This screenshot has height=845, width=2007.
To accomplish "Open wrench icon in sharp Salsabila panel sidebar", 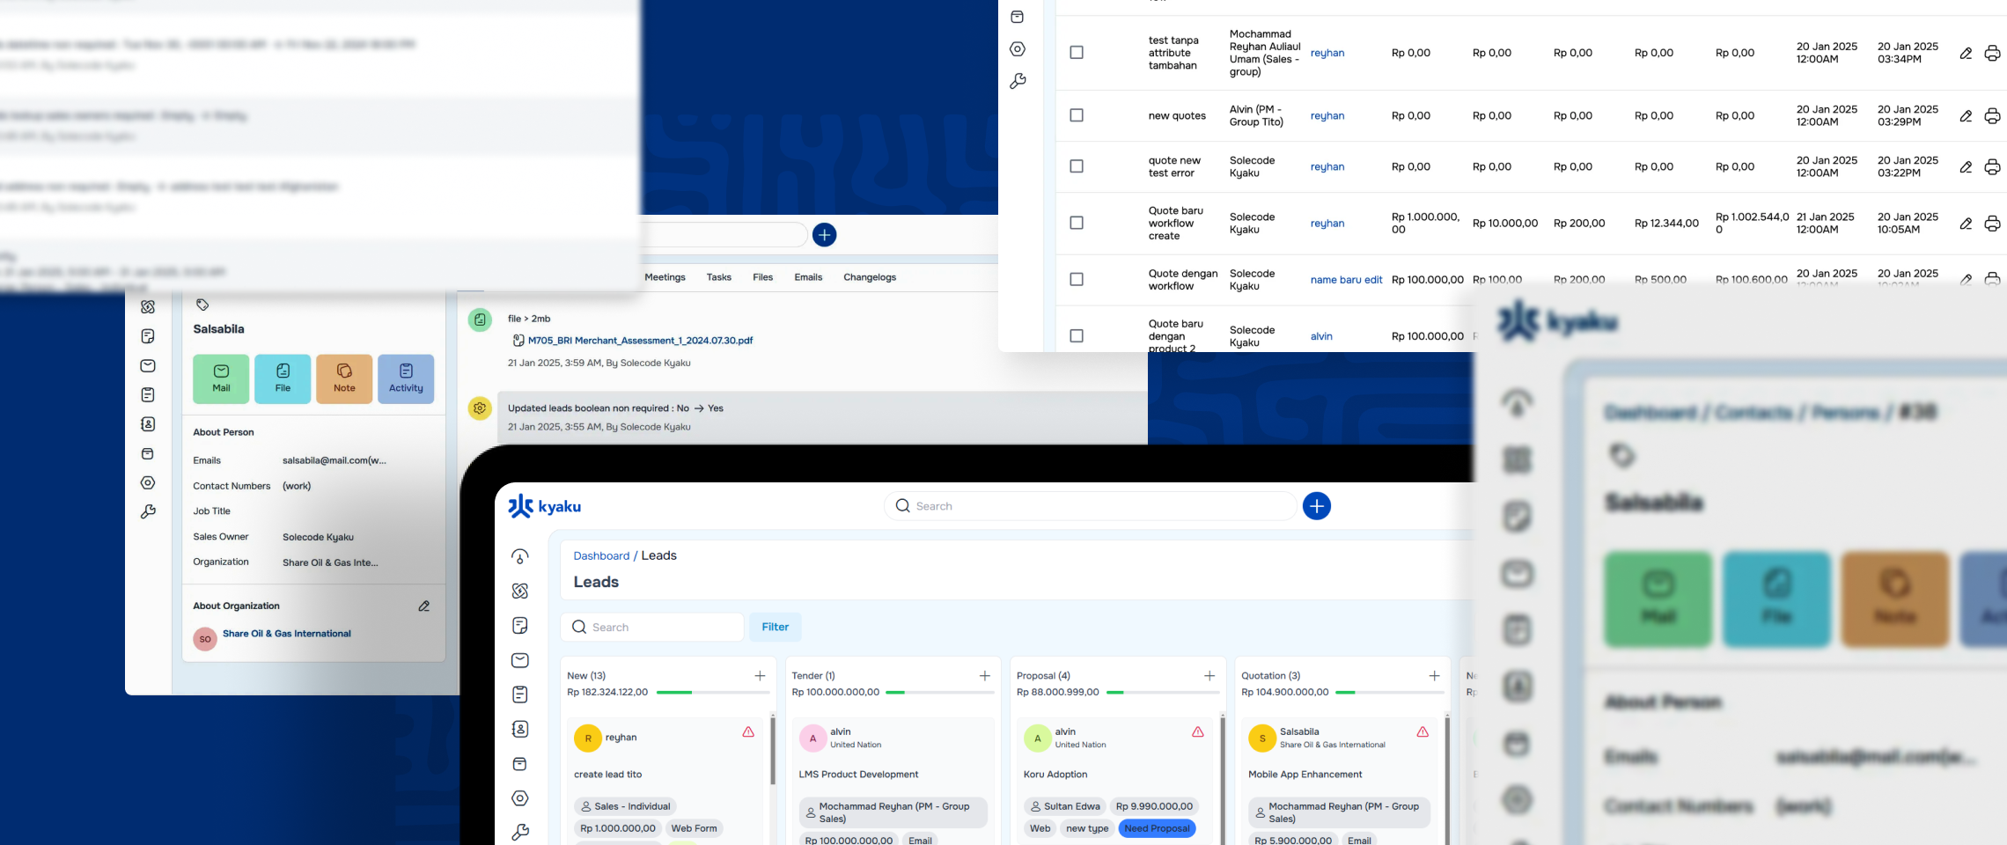I will [148, 511].
